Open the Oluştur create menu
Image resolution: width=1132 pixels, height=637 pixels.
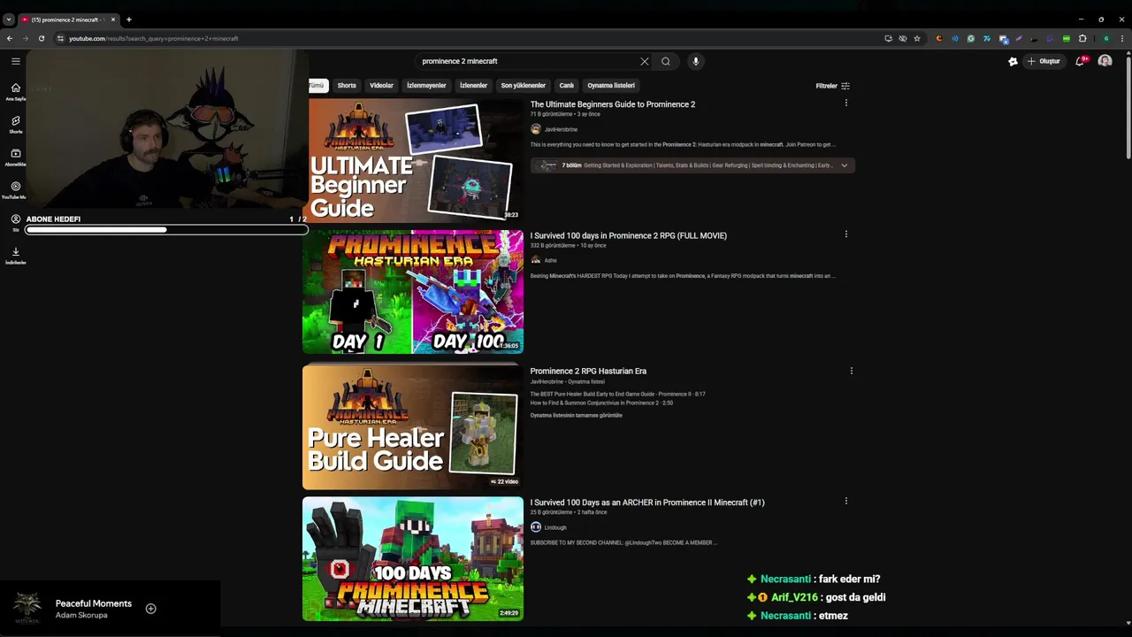pyautogui.click(x=1044, y=61)
